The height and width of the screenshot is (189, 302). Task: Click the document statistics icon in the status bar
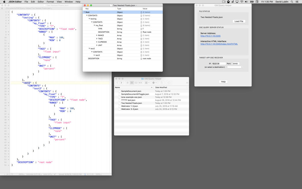(85, 174)
